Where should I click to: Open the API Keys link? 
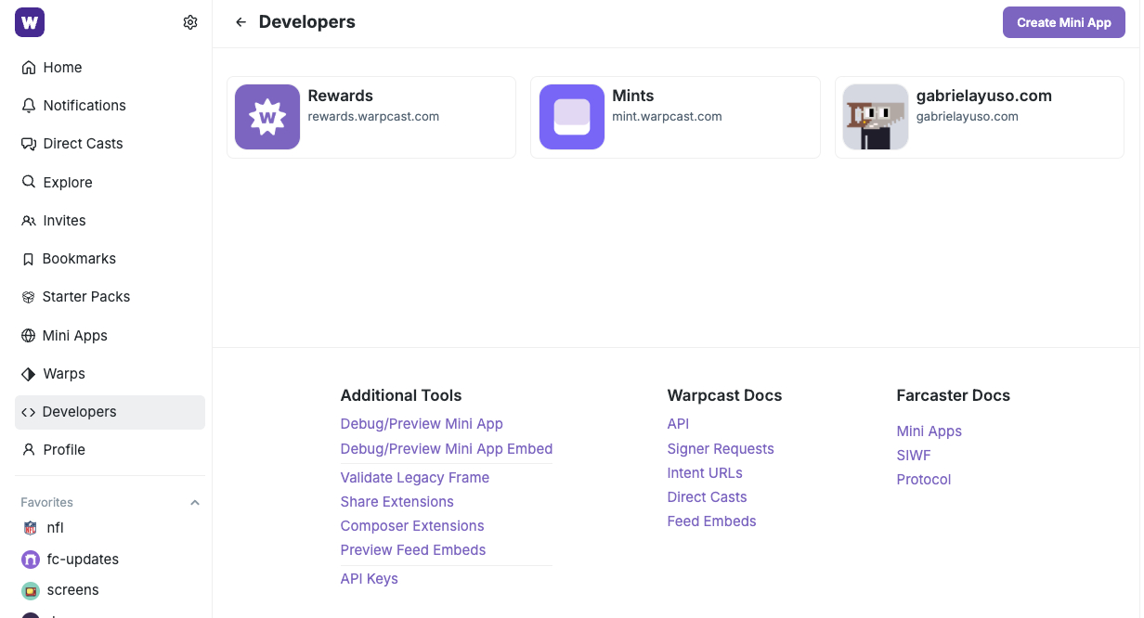[x=370, y=578]
